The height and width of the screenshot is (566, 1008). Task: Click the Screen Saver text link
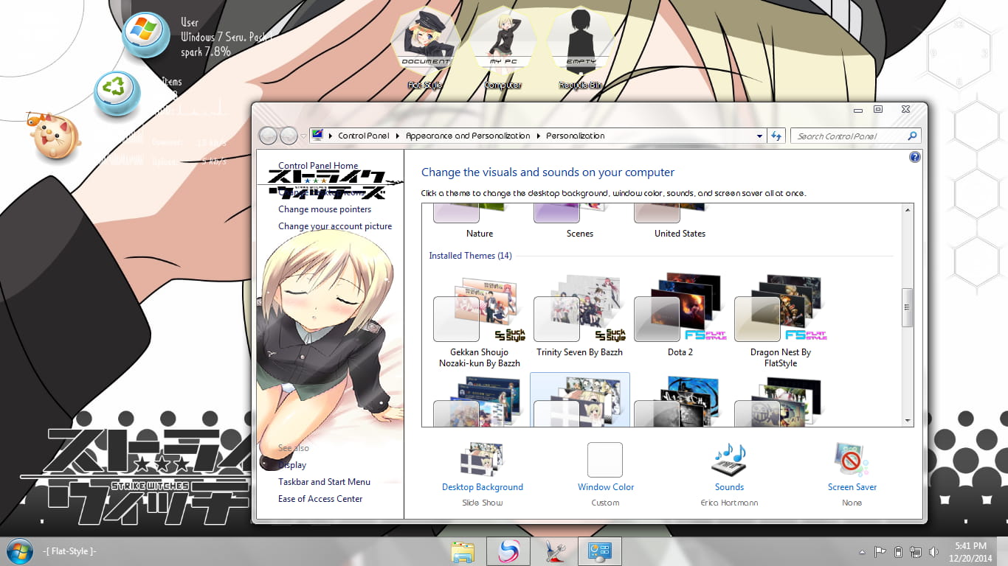(852, 487)
